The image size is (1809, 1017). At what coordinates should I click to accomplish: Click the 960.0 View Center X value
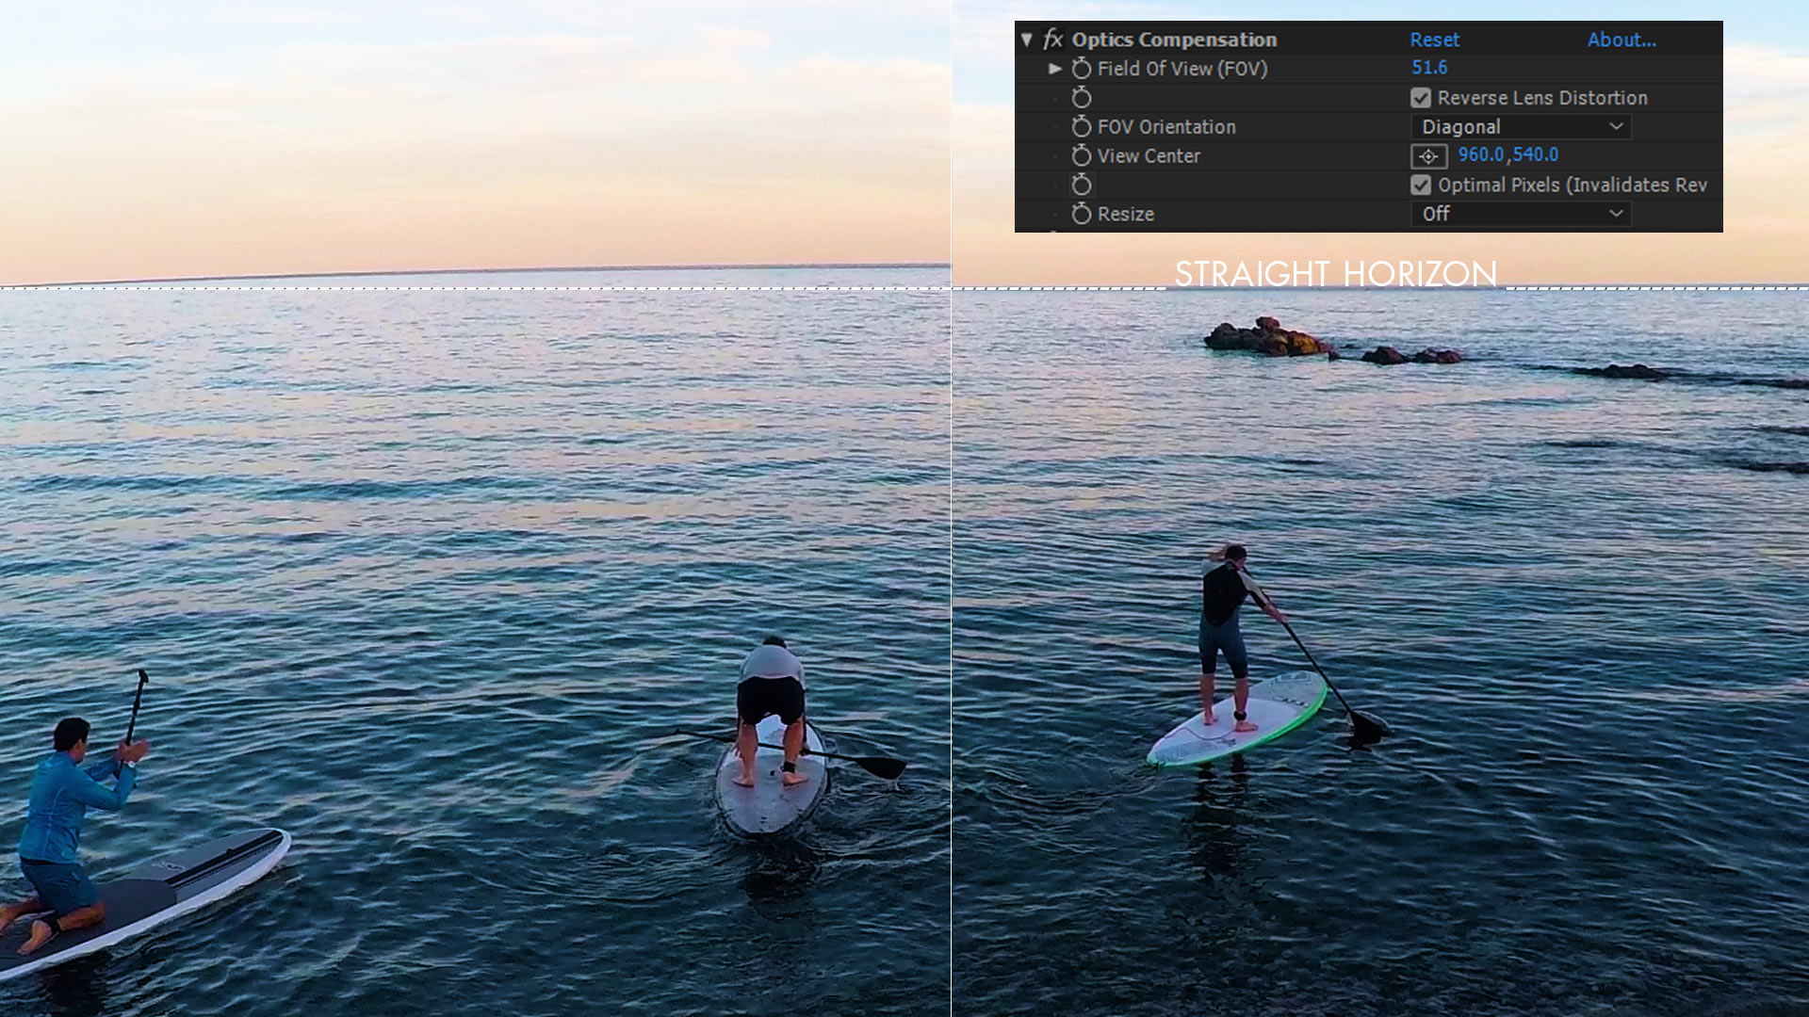tap(1481, 154)
